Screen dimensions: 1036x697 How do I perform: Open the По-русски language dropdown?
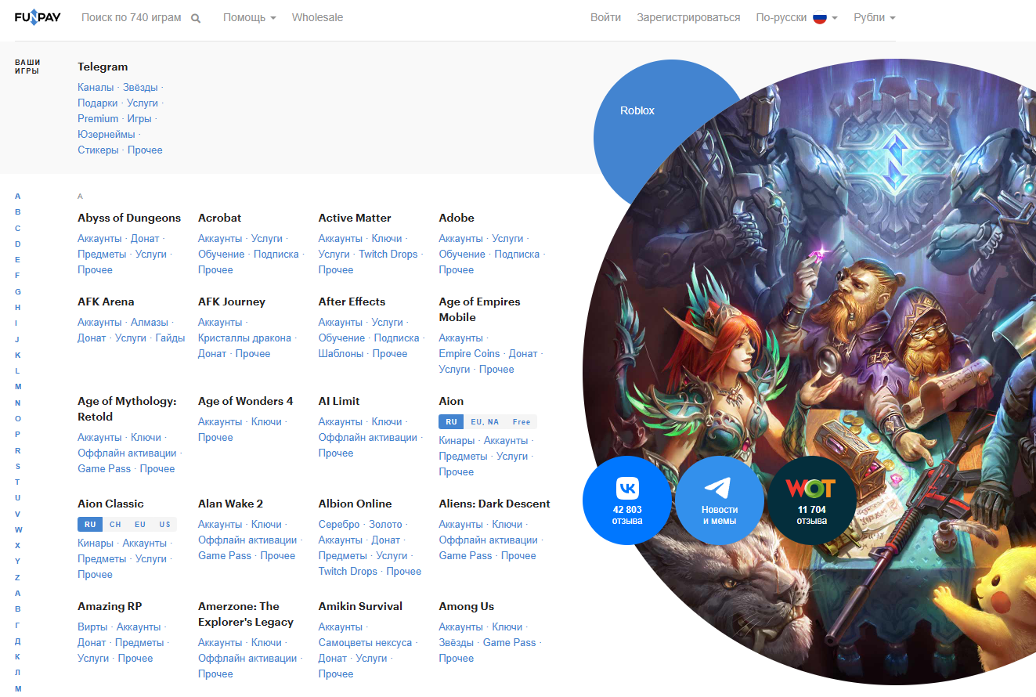click(796, 17)
